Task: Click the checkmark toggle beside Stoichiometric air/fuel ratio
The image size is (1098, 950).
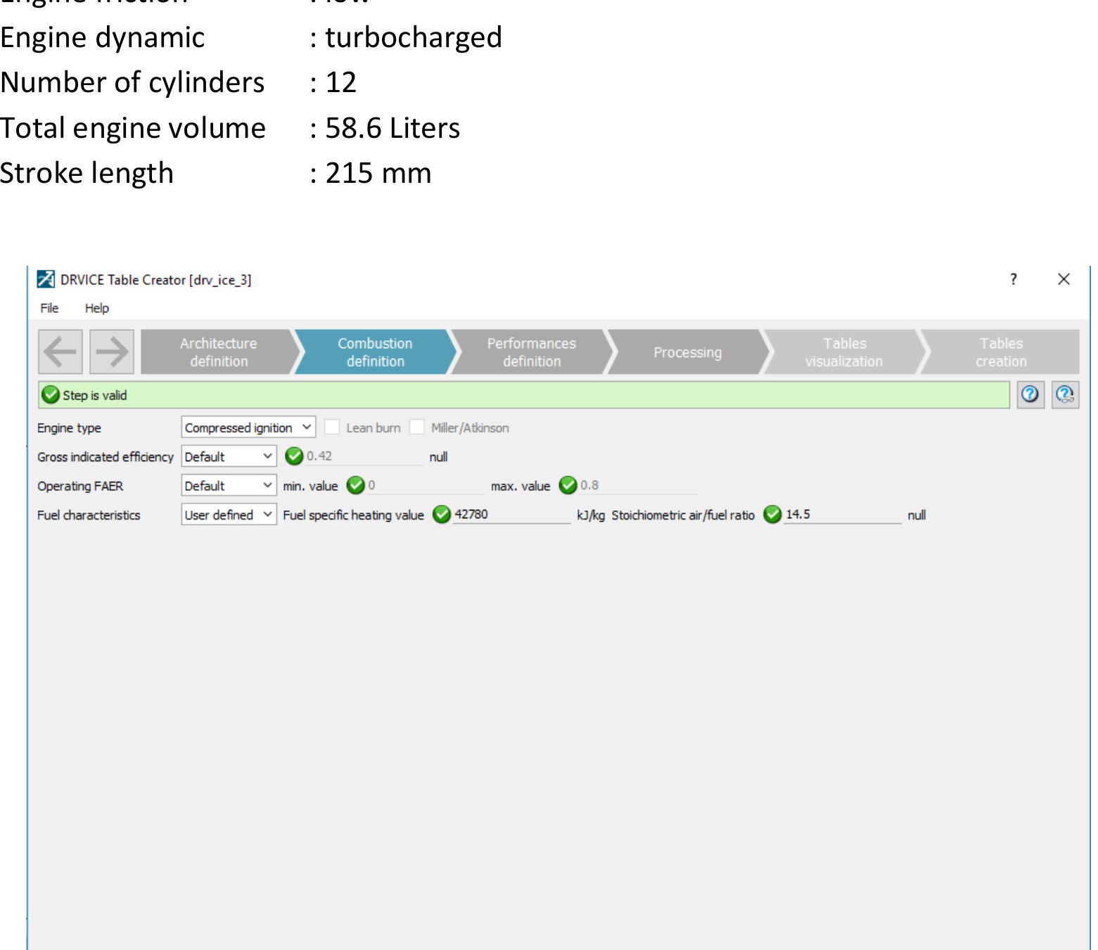Action: [772, 514]
